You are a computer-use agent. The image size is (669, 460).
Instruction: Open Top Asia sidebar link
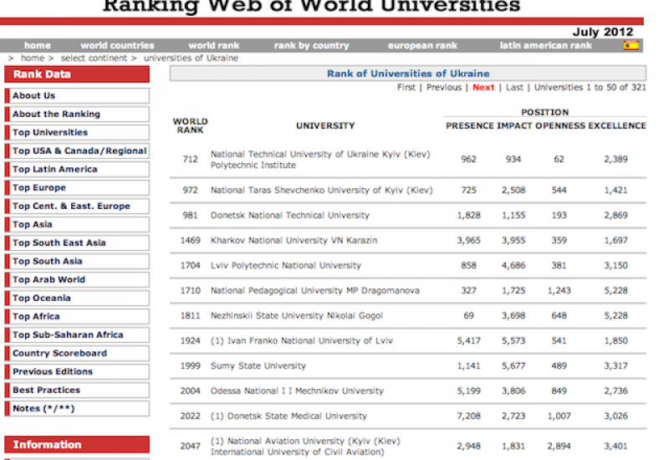coord(77,224)
